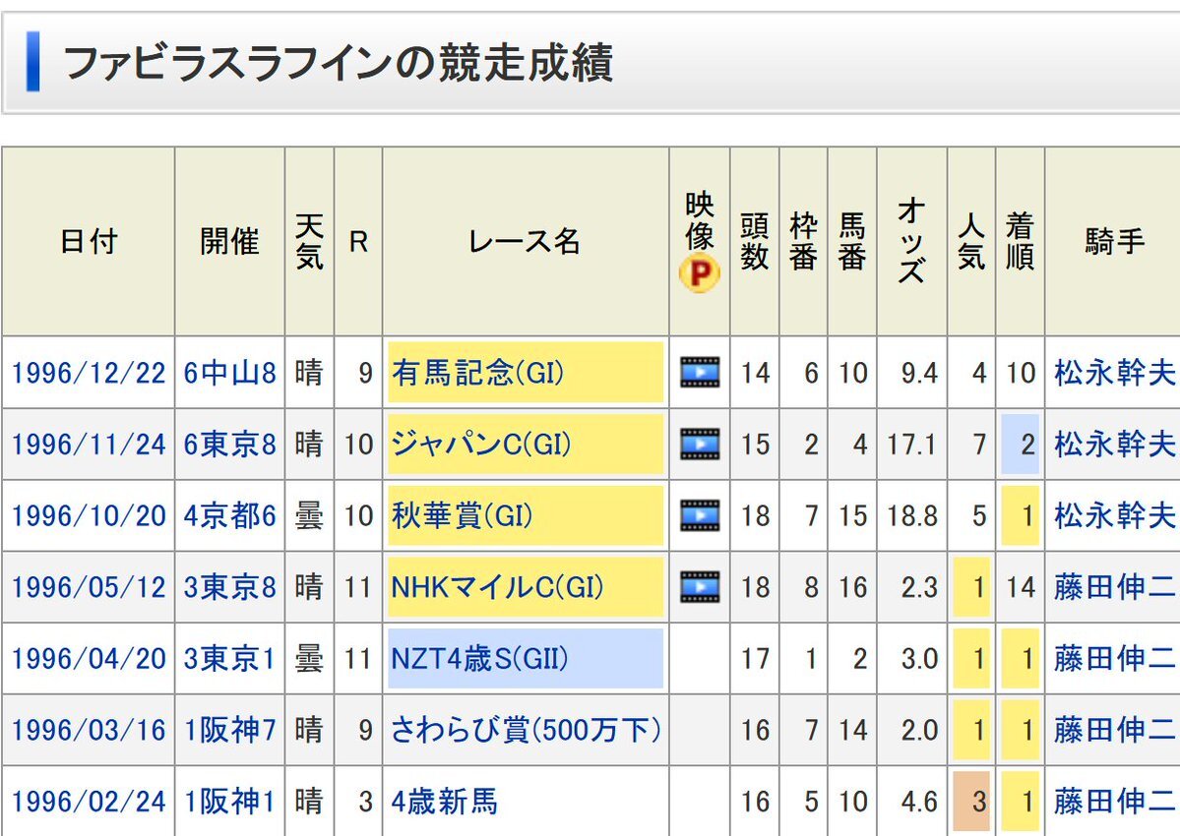Open jockey 松永幹夫 in 秋華賞 row
This screenshot has height=836, width=1180.
coord(1114,515)
